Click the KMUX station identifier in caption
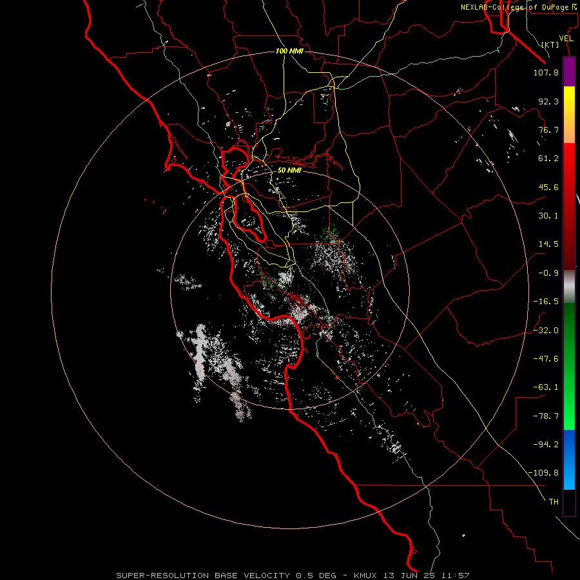 point(365,575)
